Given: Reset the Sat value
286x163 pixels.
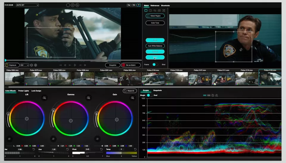Looking at the screenshot, I should tap(34, 149).
